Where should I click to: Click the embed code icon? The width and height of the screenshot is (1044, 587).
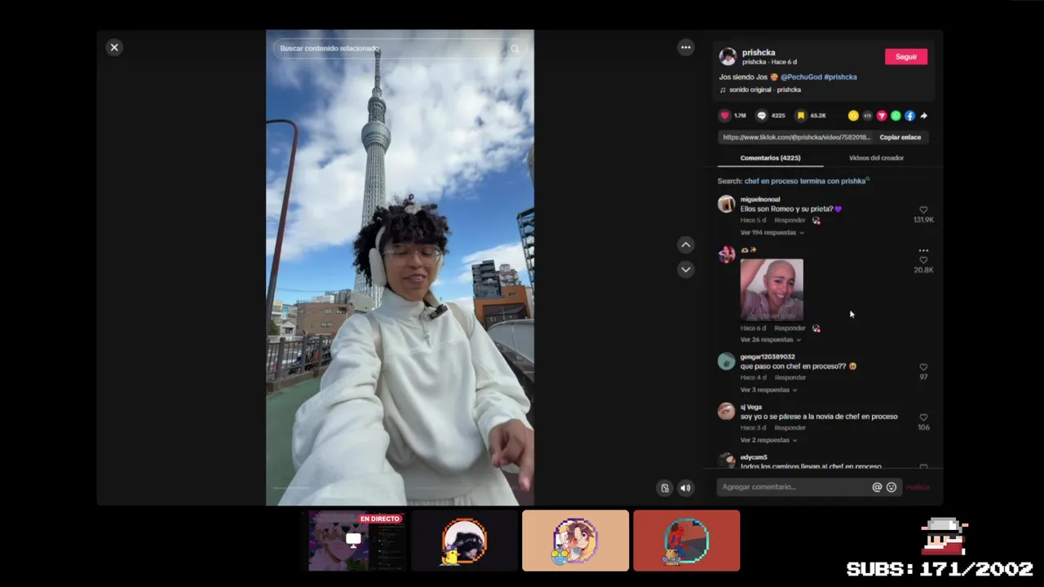[x=867, y=116]
